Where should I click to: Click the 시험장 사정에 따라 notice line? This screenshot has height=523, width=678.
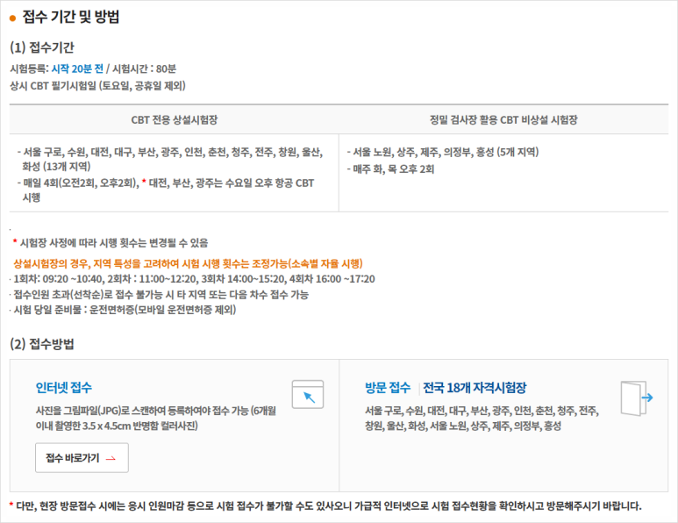(111, 243)
